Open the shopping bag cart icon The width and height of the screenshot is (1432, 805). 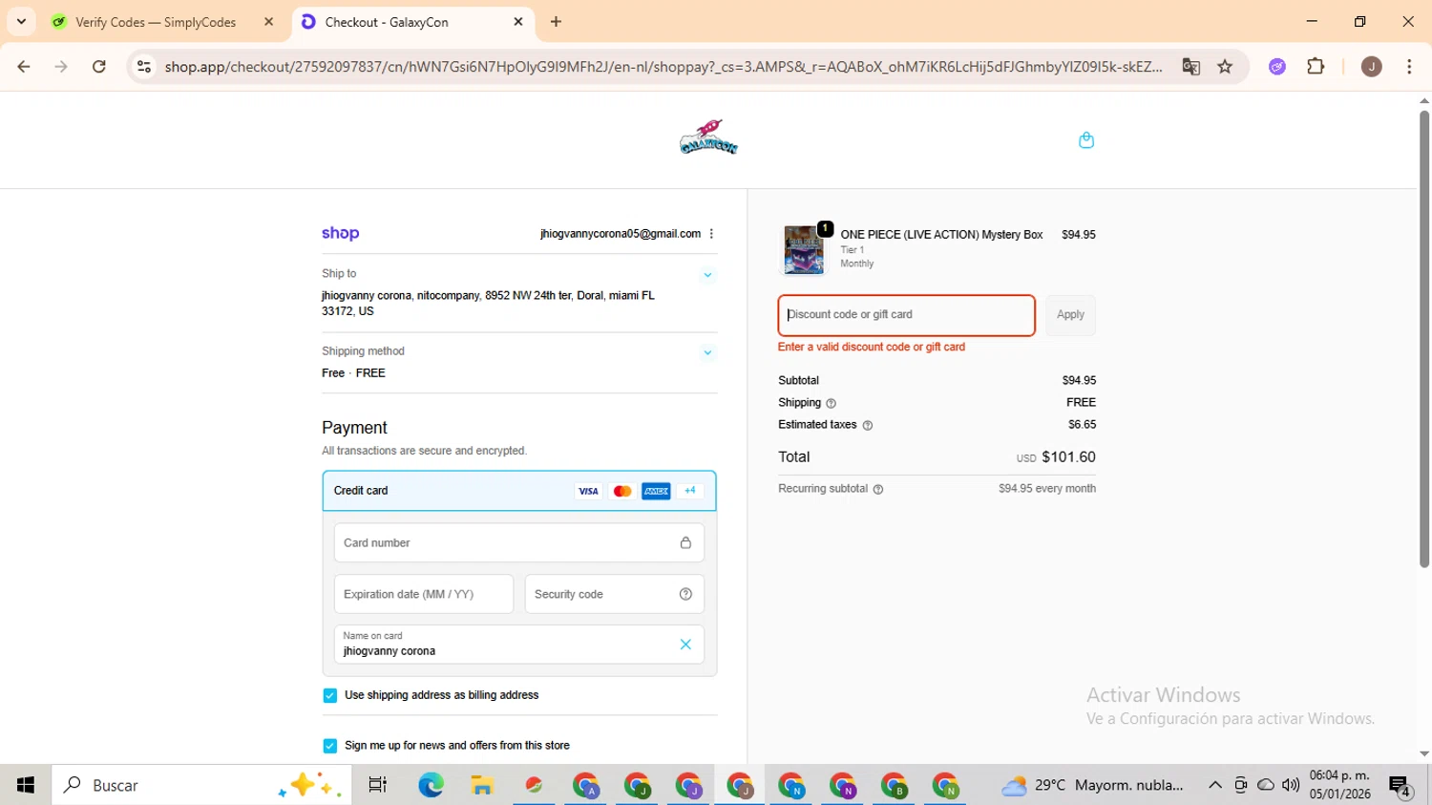[1085, 140]
